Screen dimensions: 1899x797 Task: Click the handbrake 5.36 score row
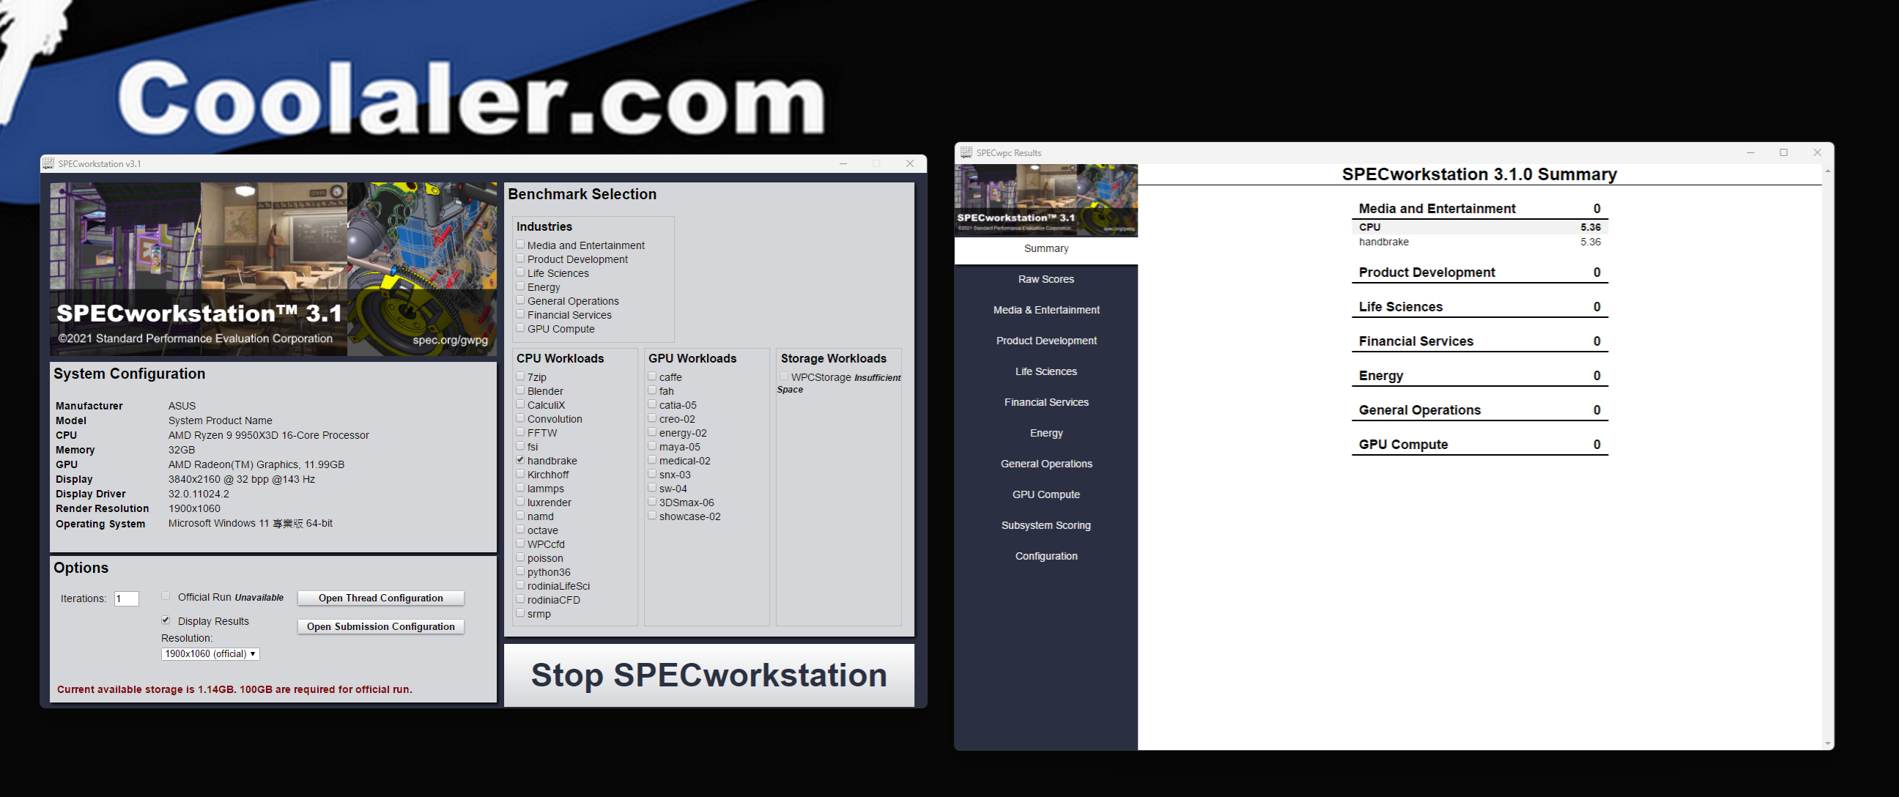[1479, 242]
